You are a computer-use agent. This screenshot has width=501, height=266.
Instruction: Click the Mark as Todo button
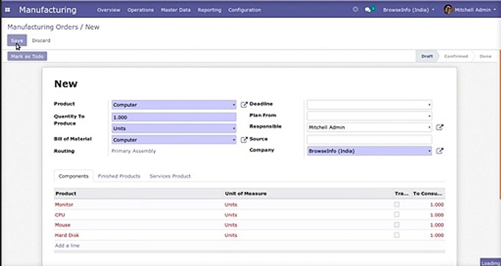click(27, 57)
